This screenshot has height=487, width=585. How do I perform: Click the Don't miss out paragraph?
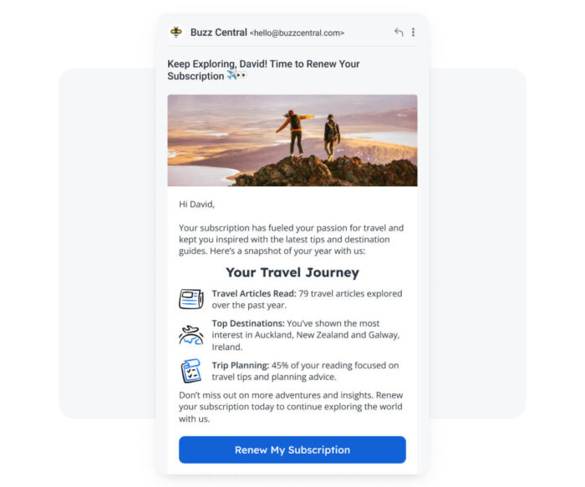point(291,407)
